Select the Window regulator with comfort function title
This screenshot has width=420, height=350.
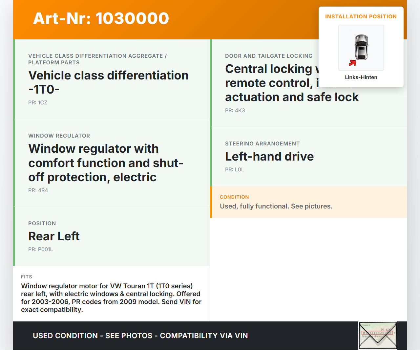(x=106, y=163)
